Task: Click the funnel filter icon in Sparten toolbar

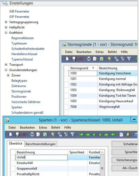Action: tap(72, 134)
